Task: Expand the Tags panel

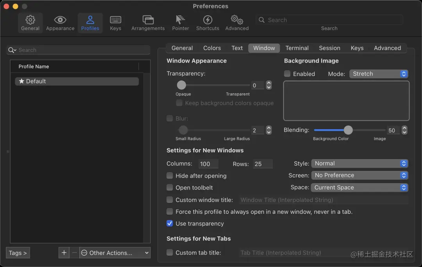Action: [18, 253]
